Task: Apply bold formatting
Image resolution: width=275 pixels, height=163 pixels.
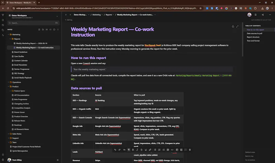Action: click(x=133, y=150)
